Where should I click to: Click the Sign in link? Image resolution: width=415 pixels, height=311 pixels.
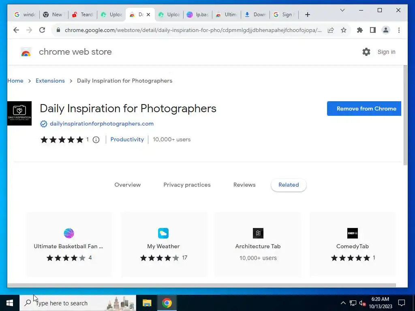coord(386,52)
